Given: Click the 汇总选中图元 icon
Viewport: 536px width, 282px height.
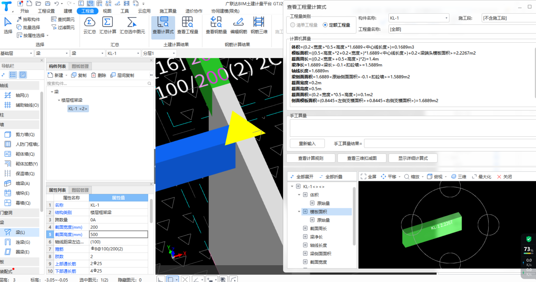Looking at the screenshot, I should (x=132, y=25).
